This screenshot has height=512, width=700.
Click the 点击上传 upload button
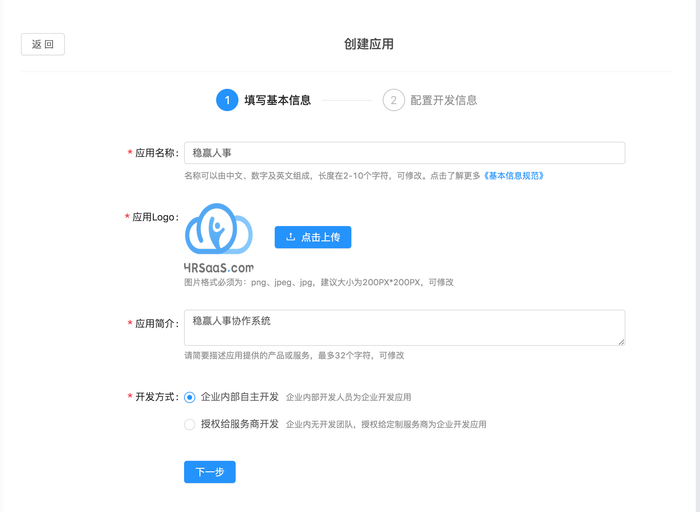coord(313,237)
